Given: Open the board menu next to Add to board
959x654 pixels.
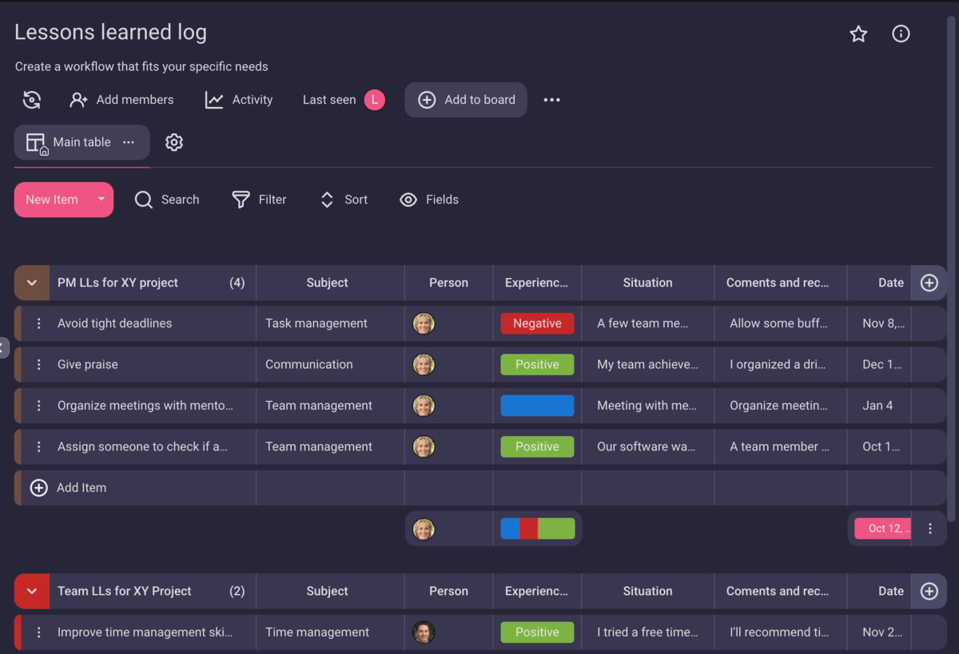Looking at the screenshot, I should [x=551, y=100].
